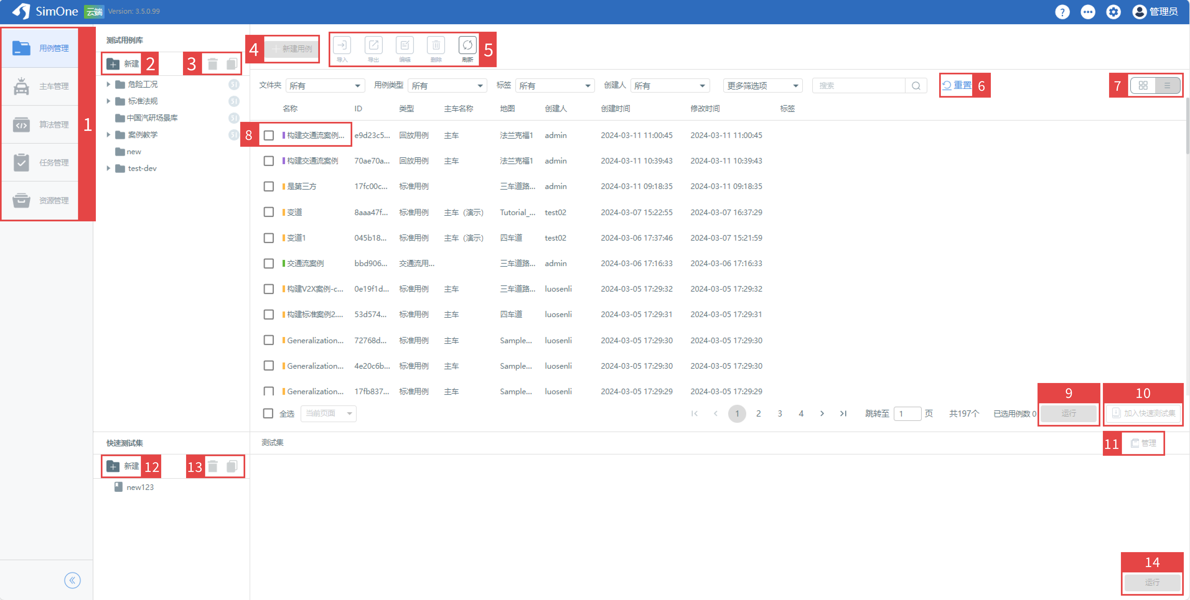This screenshot has width=1190, height=600.
Task: Select the 是第三方 case checkbox
Action: 268,187
